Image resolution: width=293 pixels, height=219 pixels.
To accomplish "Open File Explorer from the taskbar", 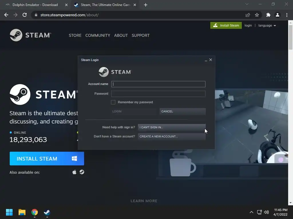I will pos(22,212).
